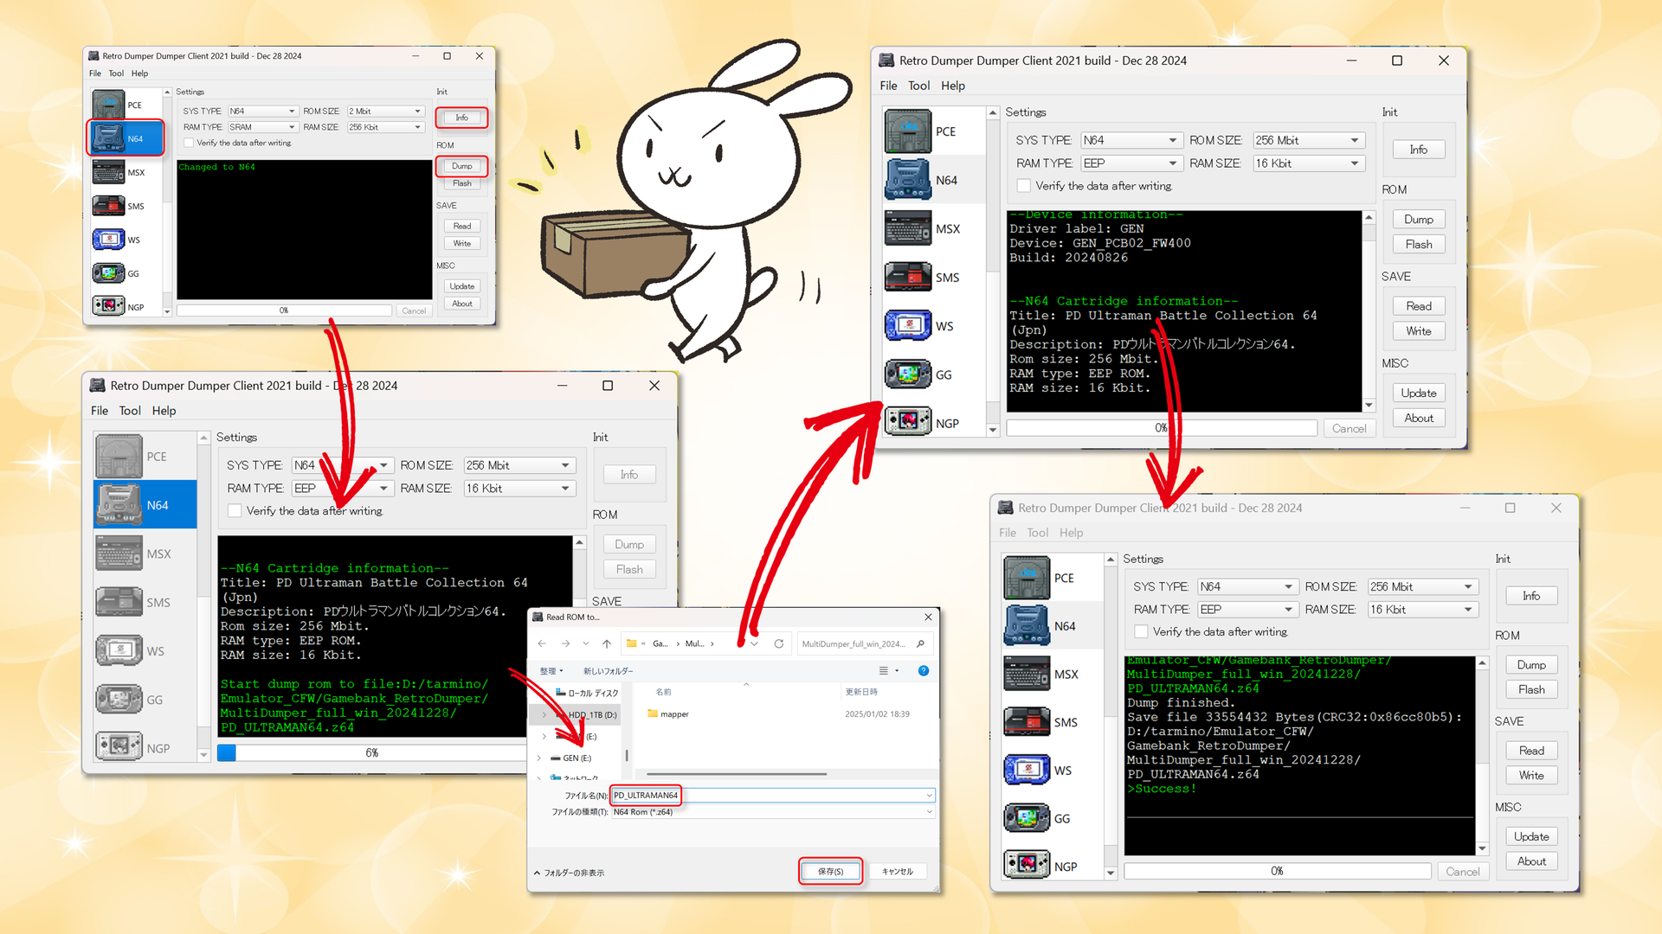1662x934 pixels.
Task: Open Tool menu in 6% progress window
Action: click(130, 411)
